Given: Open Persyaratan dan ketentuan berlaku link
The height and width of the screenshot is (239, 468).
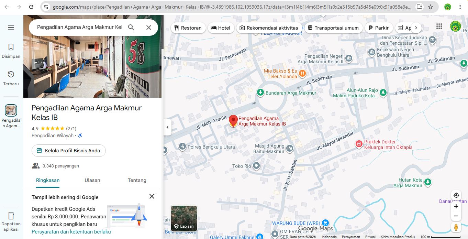Looking at the screenshot, I should coord(71,232).
